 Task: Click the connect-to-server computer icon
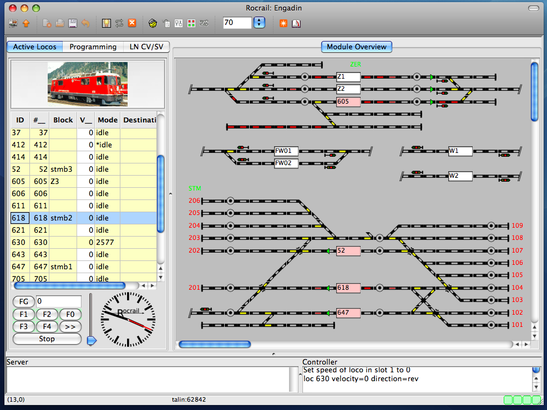(13, 23)
